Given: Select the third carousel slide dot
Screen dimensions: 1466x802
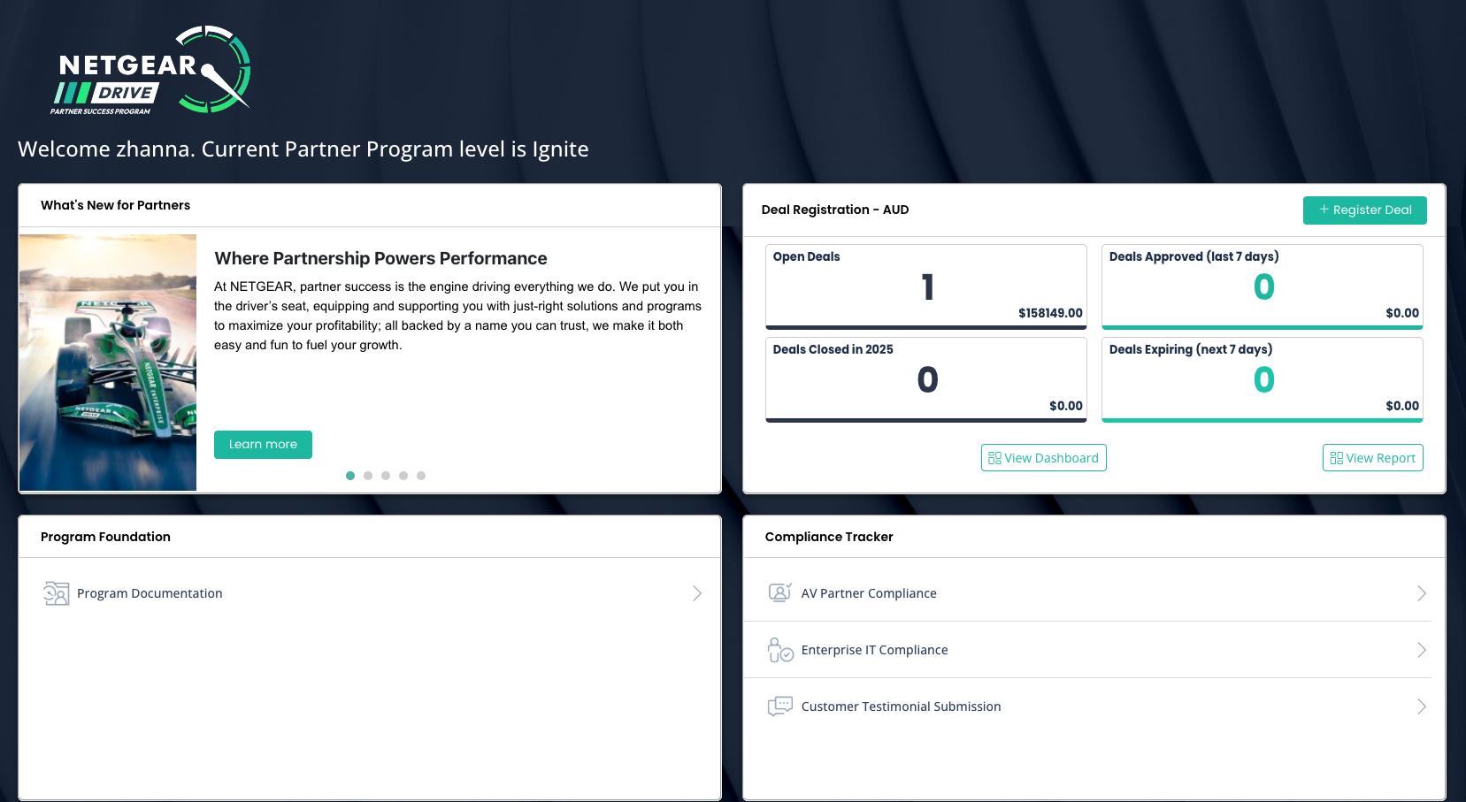Looking at the screenshot, I should coord(386,476).
